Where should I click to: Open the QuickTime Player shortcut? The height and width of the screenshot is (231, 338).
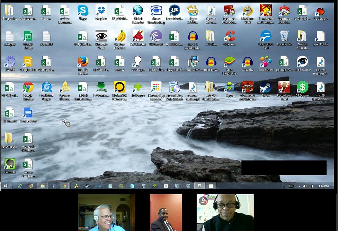pyautogui.click(x=46, y=88)
